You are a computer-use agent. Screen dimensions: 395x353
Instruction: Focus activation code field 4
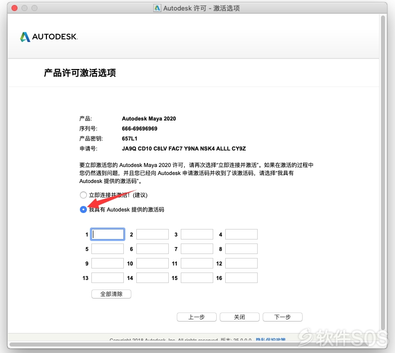click(241, 234)
